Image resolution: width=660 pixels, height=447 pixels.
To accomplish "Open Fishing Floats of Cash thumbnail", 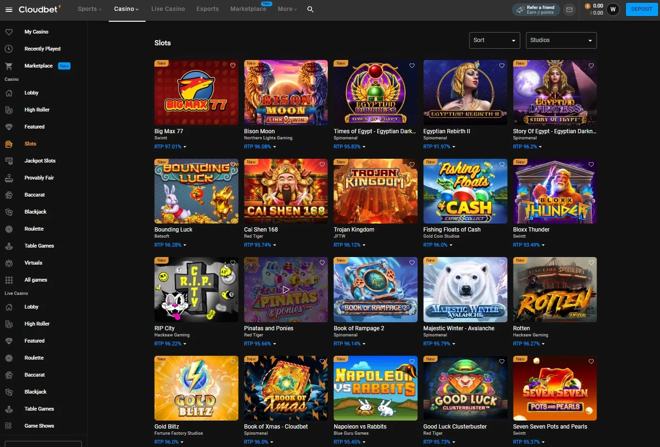I will tap(465, 191).
